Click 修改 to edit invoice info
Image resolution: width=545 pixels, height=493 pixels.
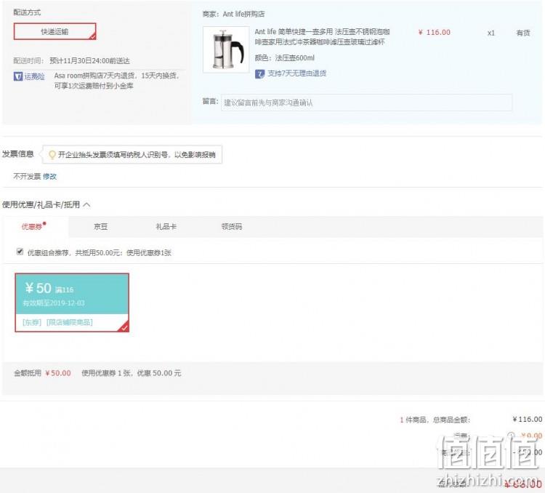coord(49,177)
